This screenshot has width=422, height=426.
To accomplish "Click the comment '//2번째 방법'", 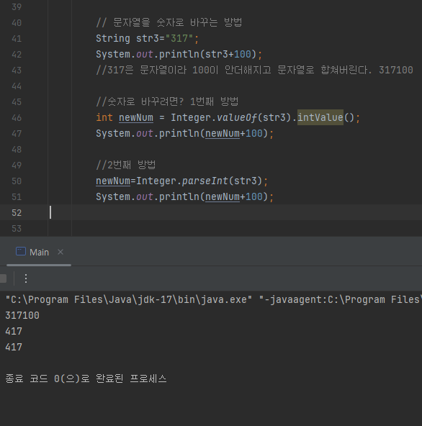I will pos(126,165).
